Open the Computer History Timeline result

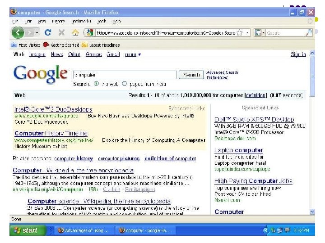point(51,133)
